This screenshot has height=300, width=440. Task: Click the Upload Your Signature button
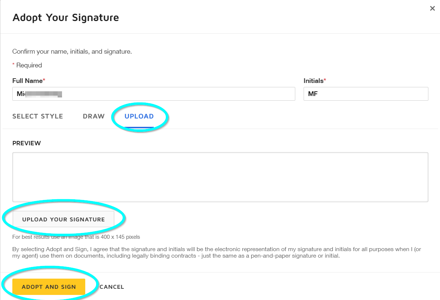click(63, 219)
